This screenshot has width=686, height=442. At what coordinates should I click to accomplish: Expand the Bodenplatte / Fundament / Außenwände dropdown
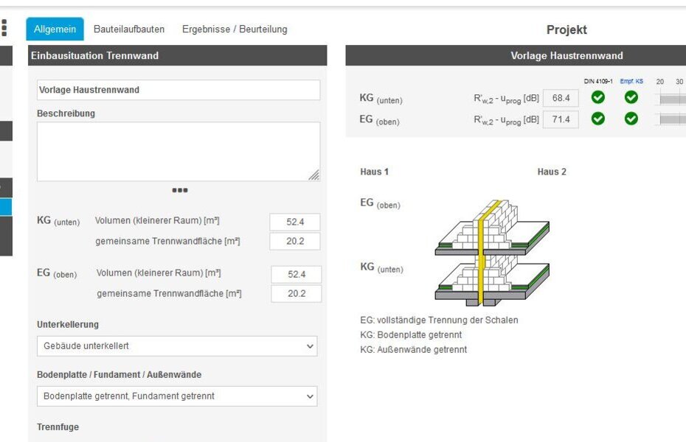[177, 396]
